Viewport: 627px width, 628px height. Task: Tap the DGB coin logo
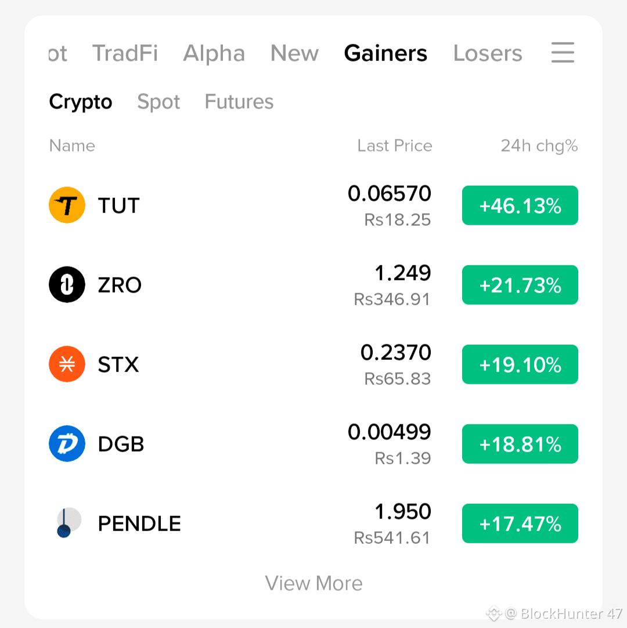pyautogui.click(x=67, y=443)
